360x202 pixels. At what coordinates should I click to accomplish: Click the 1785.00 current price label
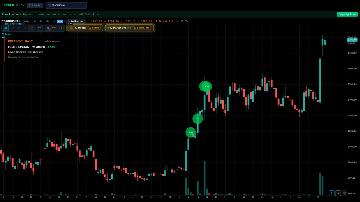[x=352, y=40]
